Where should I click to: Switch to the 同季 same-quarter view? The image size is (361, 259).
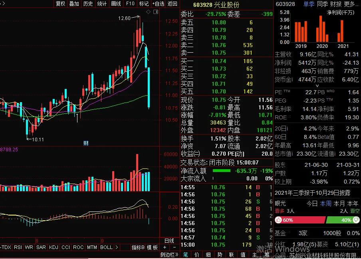coord(323,4)
